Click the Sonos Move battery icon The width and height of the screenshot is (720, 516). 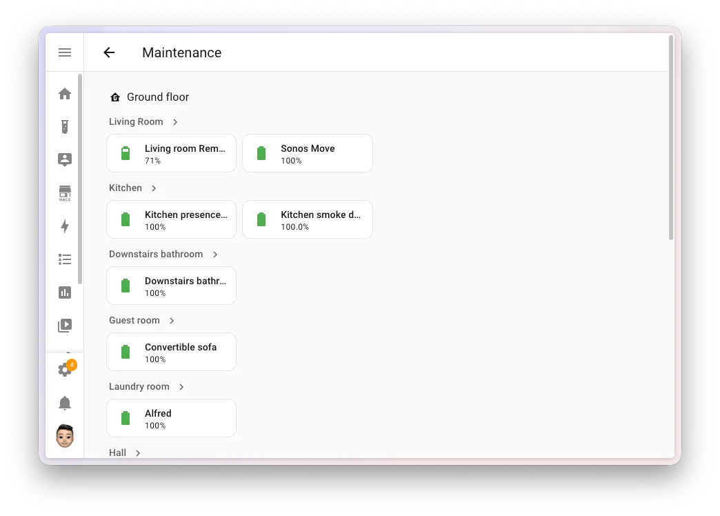point(261,153)
